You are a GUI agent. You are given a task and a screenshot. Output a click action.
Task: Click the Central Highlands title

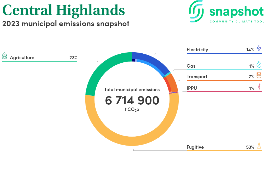click(63, 10)
